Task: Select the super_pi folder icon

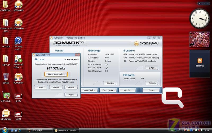Action: coord(6,59)
